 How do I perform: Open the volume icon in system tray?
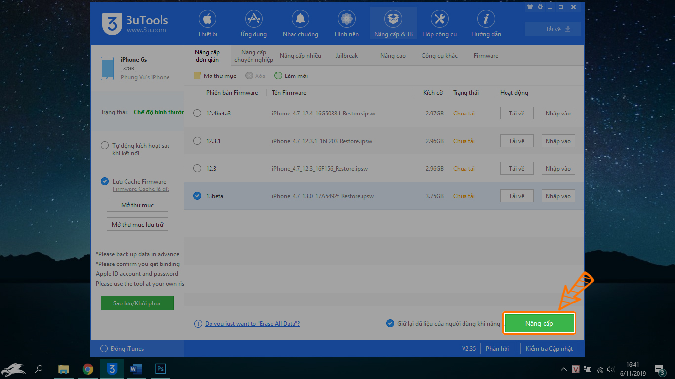[611, 369]
